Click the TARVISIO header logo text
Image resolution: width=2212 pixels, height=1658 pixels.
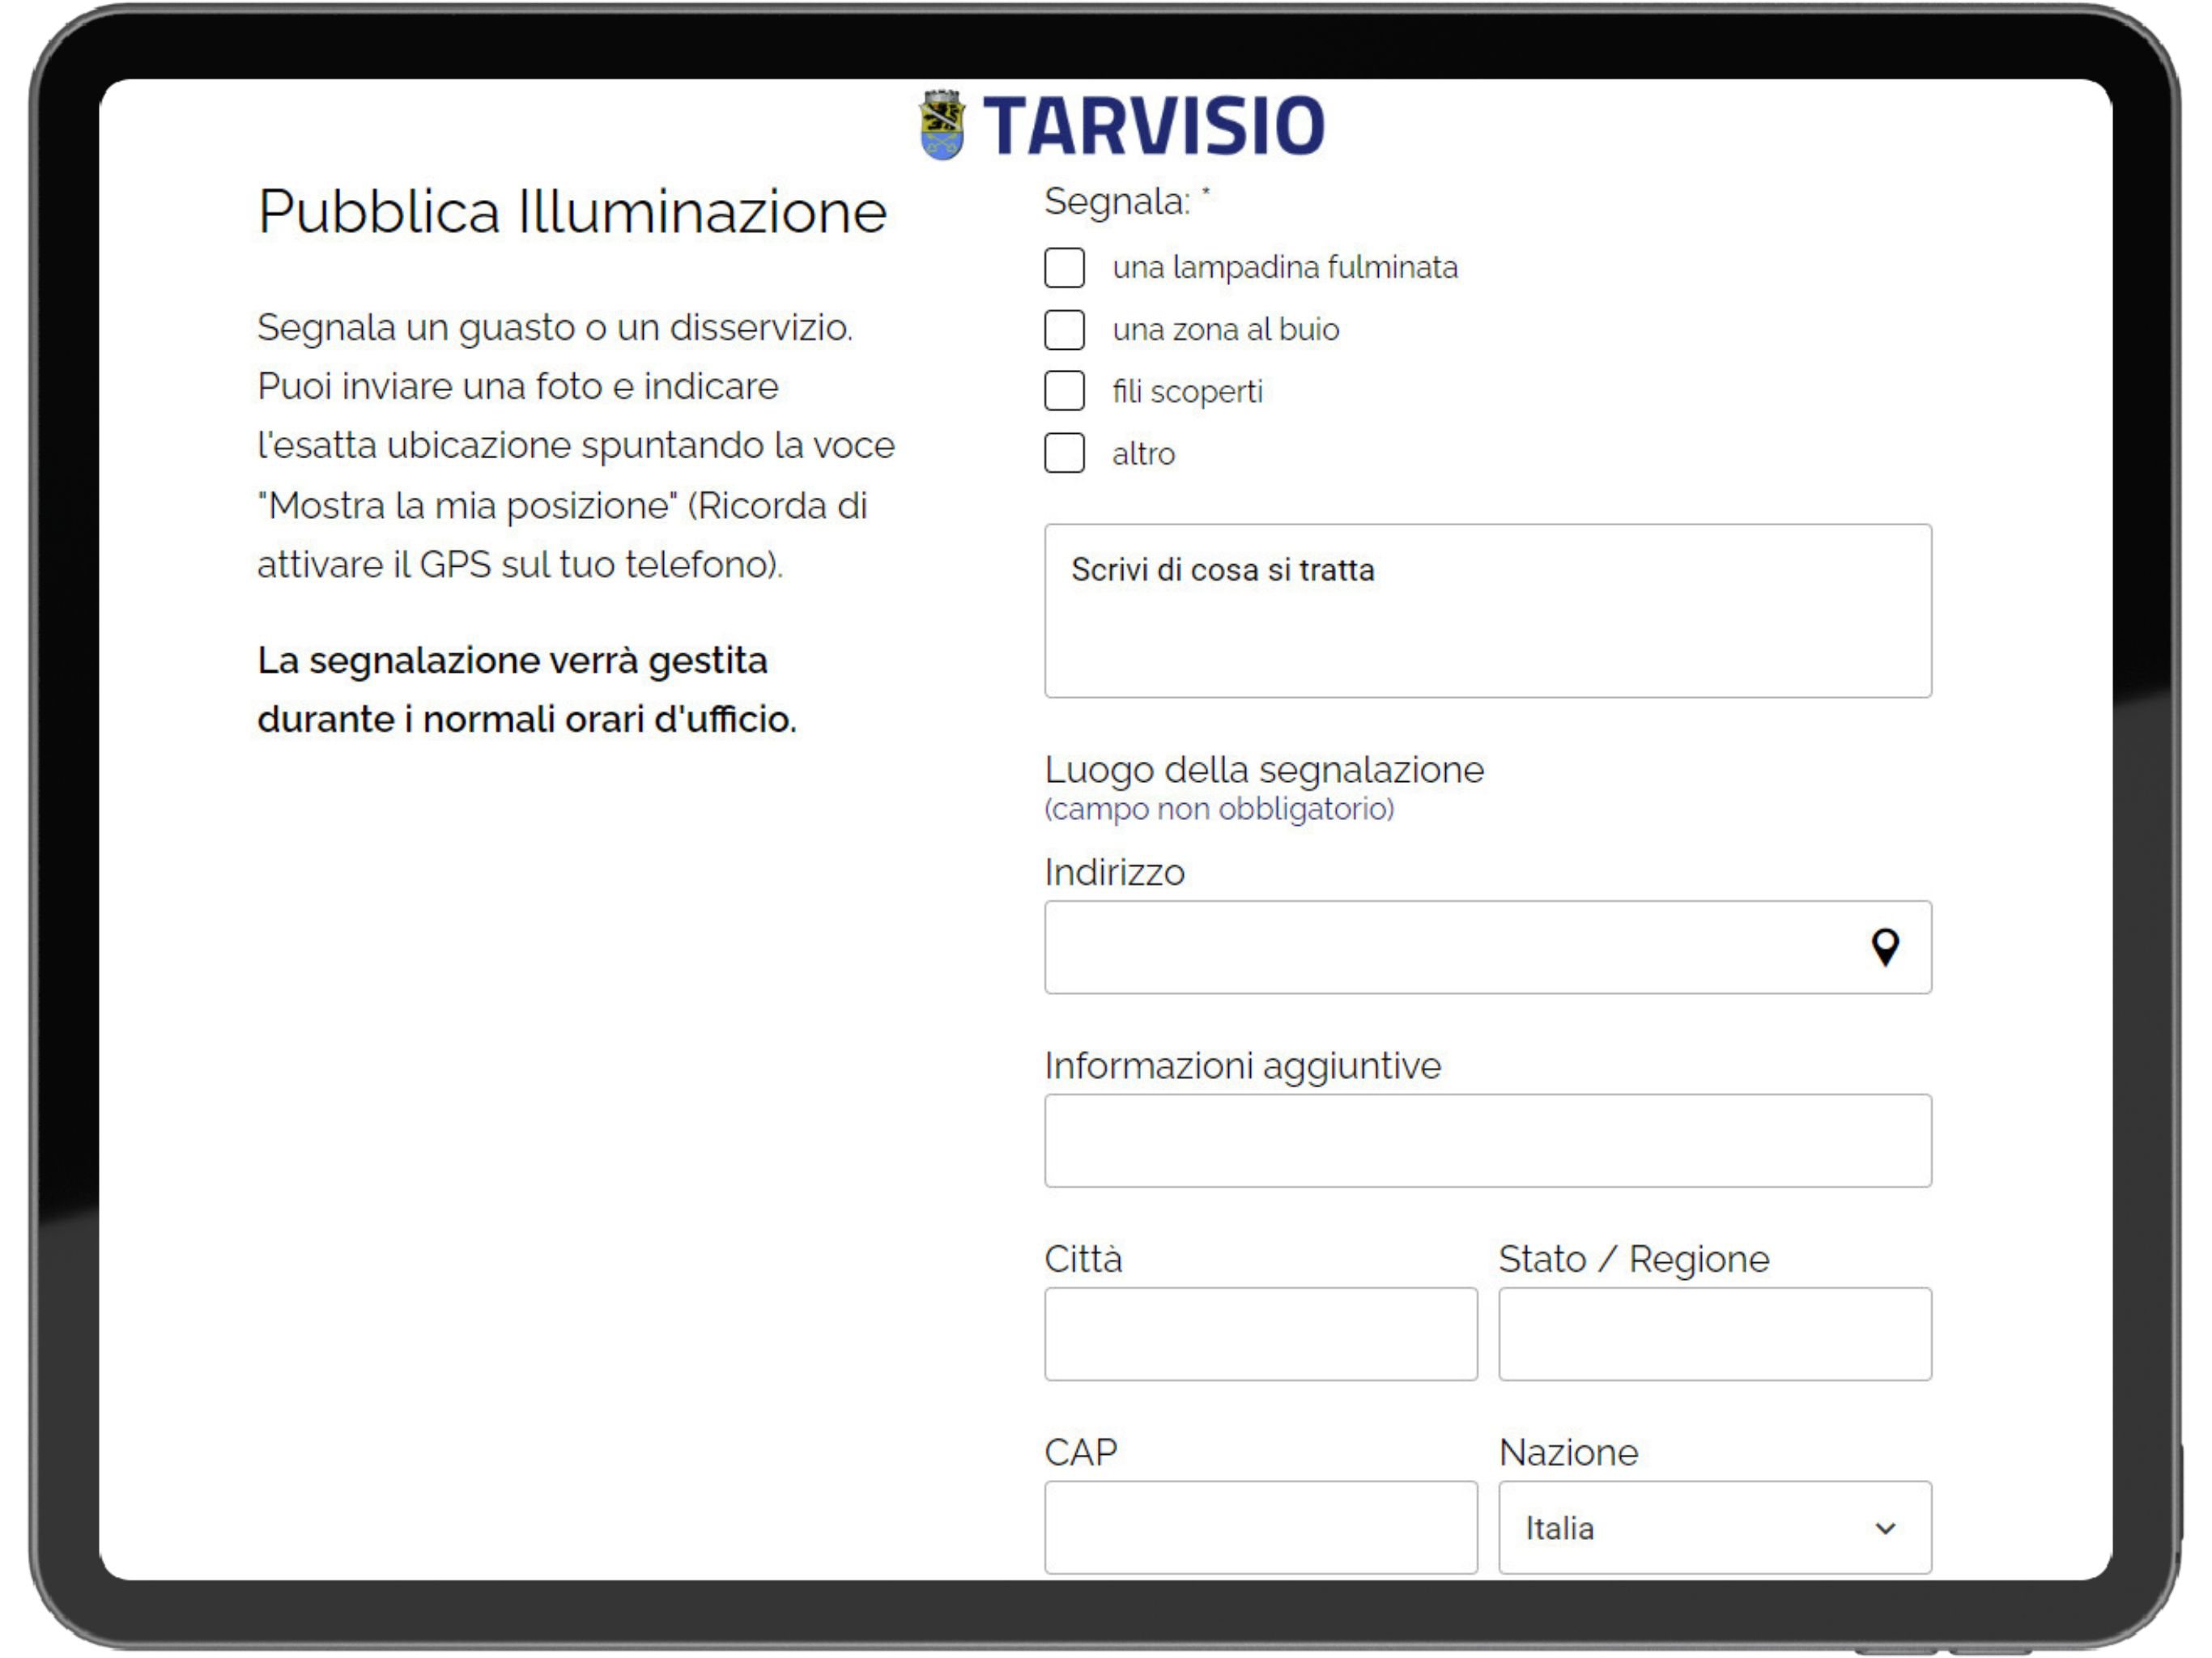(x=1154, y=126)
